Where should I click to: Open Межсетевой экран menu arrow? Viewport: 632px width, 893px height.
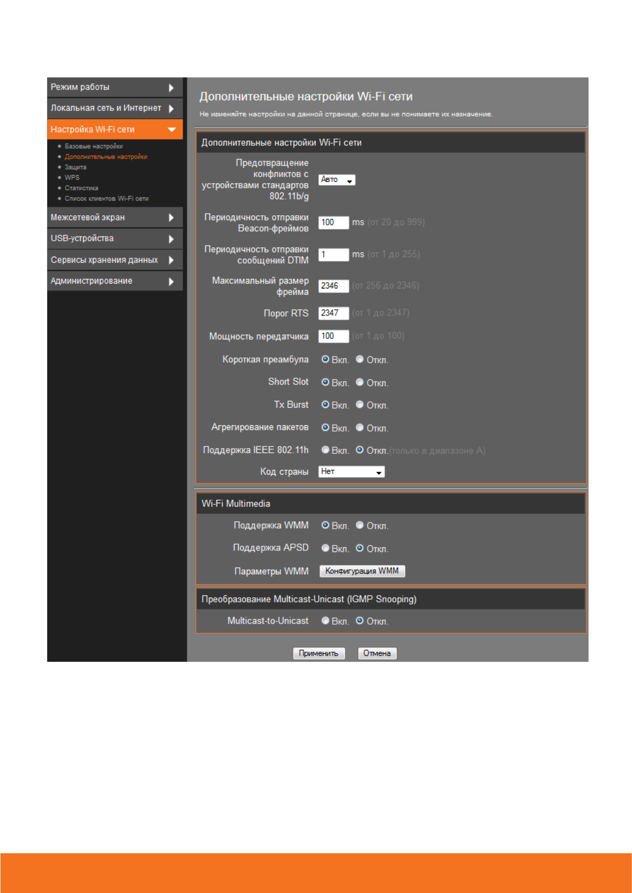pos(171,217)
